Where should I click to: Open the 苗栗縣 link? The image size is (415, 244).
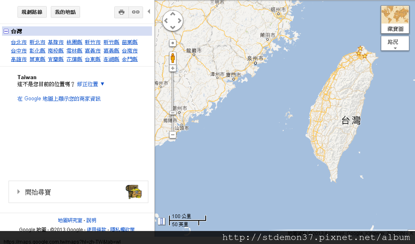[x=130, y=42]
